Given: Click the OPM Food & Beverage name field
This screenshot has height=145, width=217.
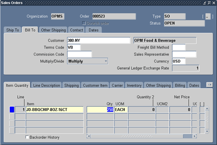Looking at the screenshot, I should (x=165, y=40).
